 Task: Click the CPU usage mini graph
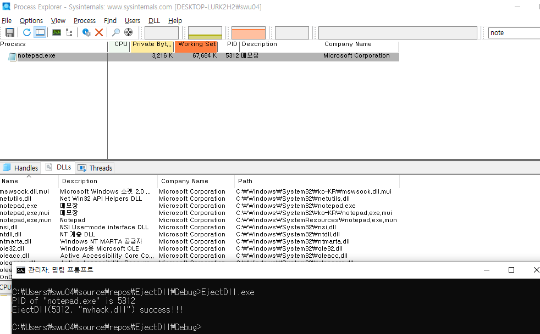(162, 33)
